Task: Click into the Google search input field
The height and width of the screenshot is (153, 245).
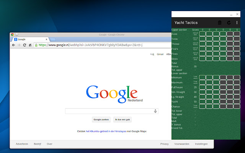Action: point(109,111)
